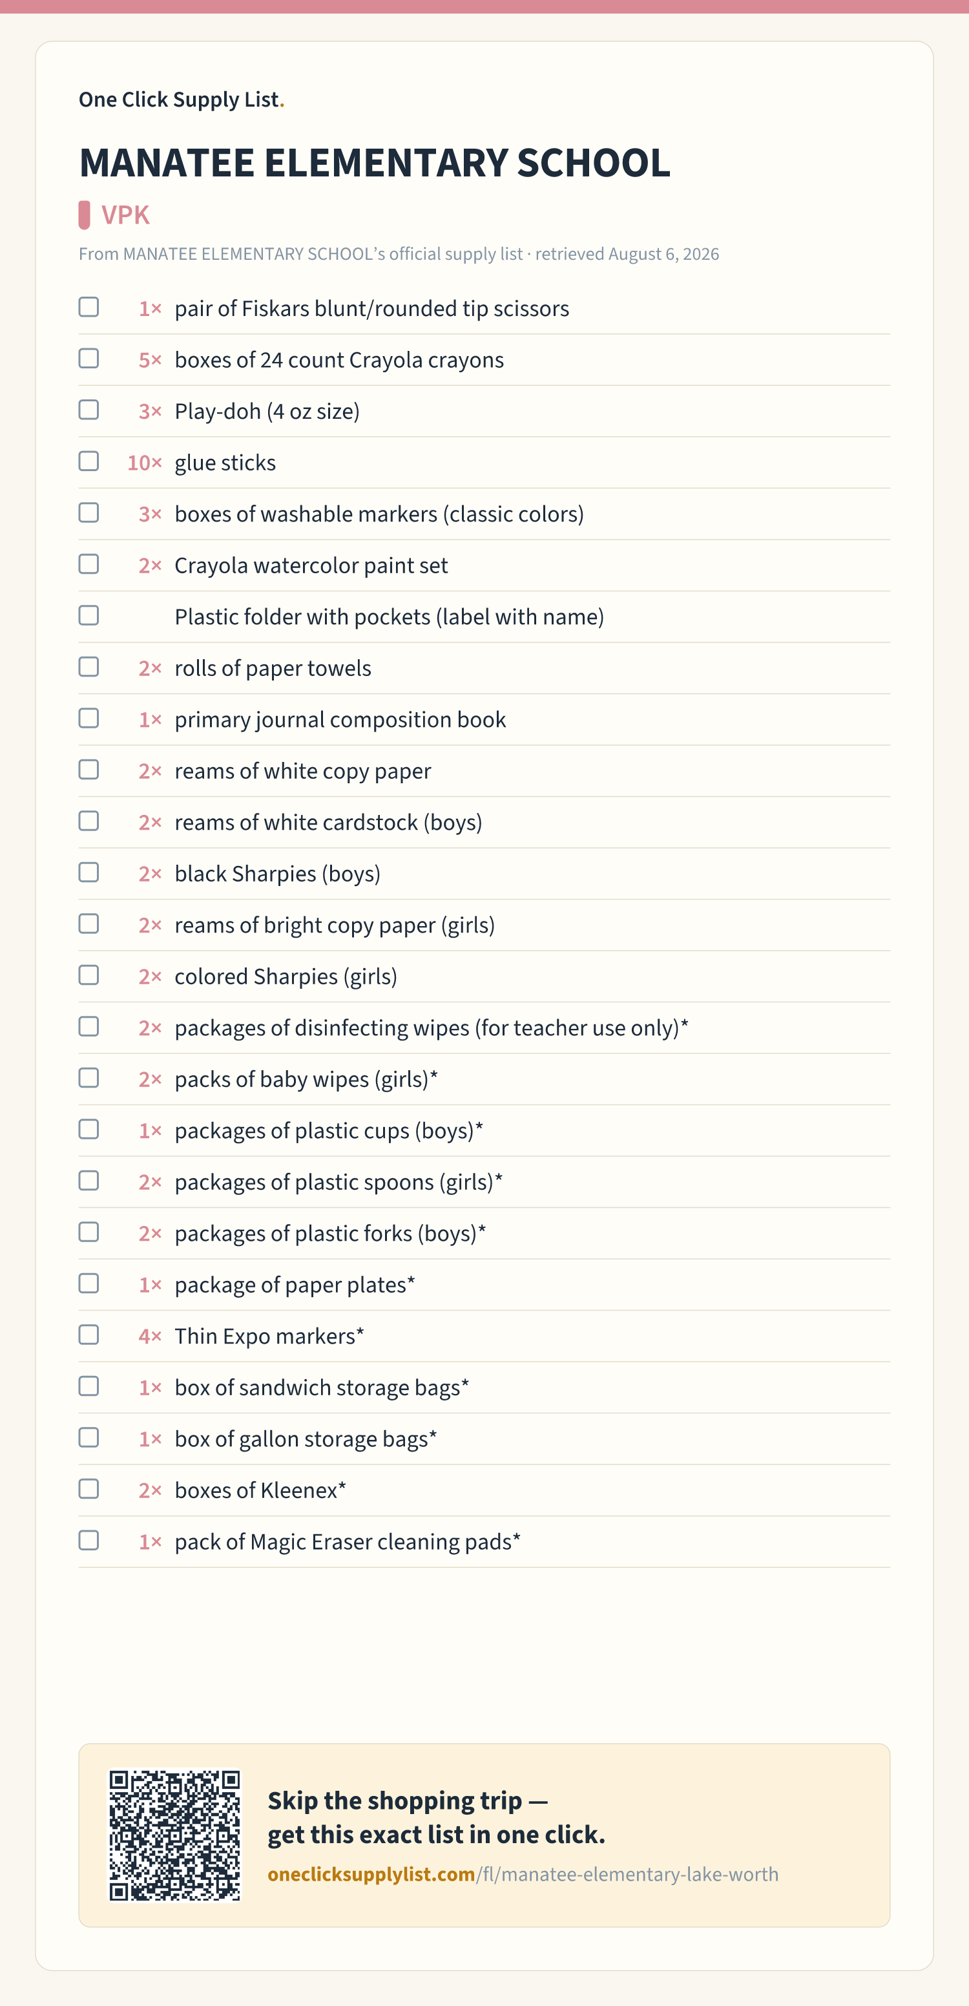Tick the box for 24 count Crayola crayons
The image size is (969, 2006).
pyautogui.click(x=89, y=359)
